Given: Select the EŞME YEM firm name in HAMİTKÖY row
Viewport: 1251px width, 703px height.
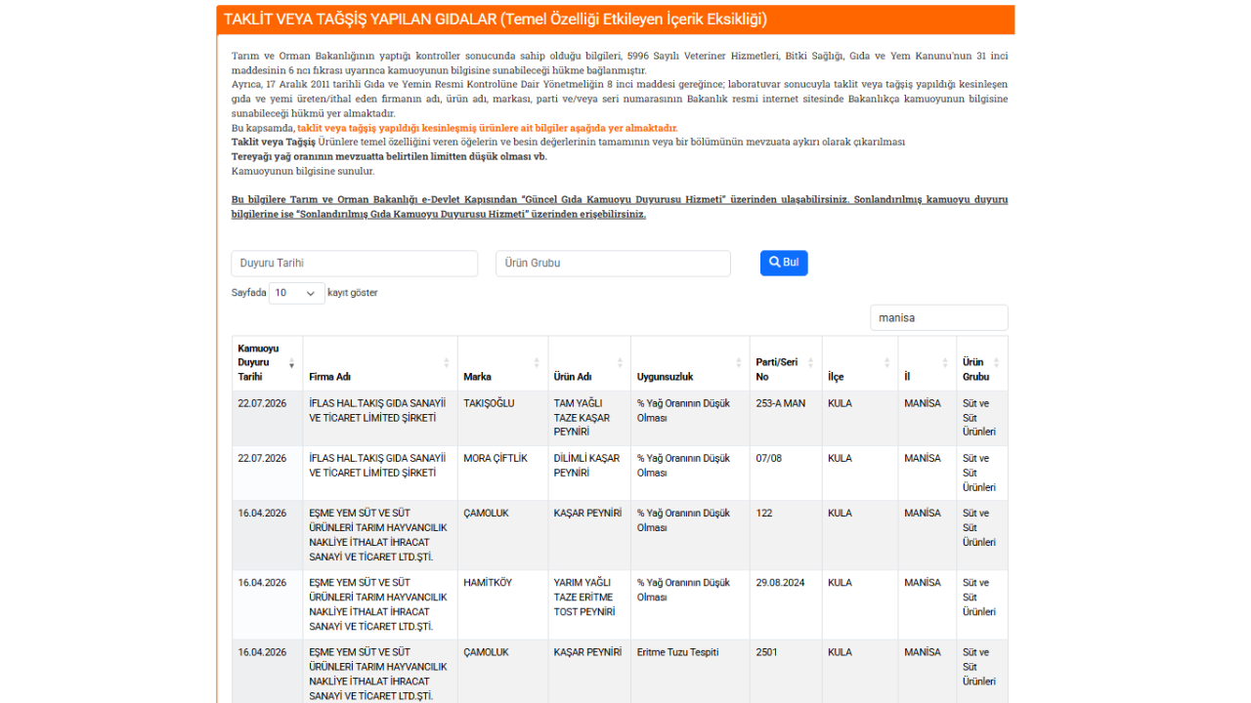Looking at the screenshot, I should point(378,604).
